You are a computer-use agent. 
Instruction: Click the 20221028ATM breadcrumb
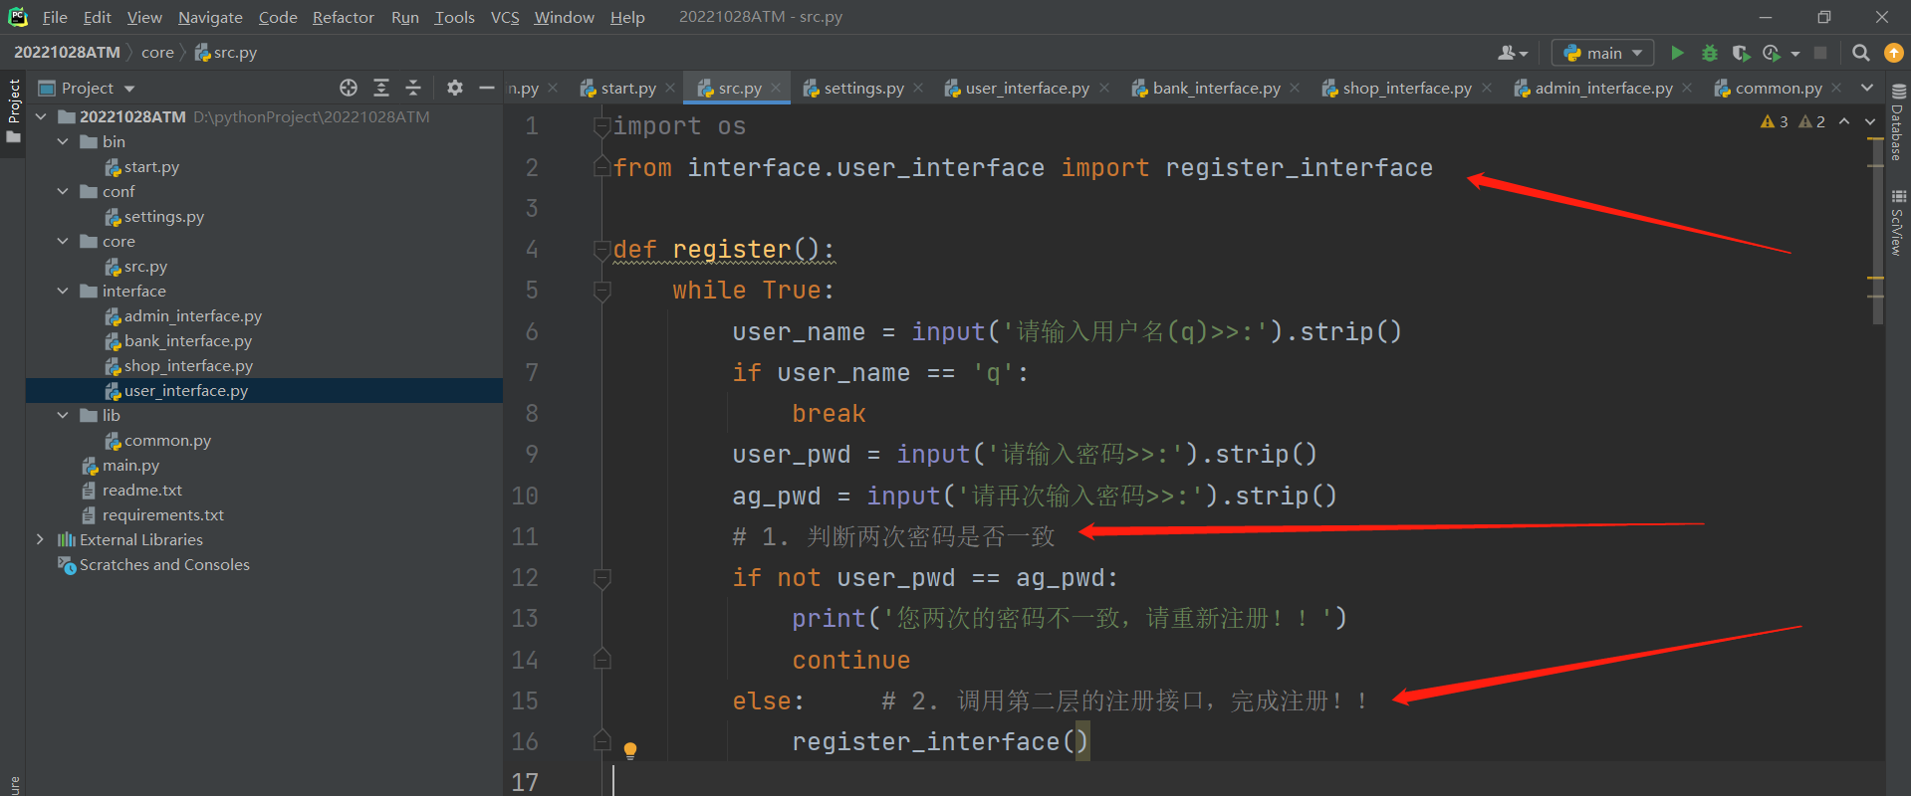pos(67,53)
